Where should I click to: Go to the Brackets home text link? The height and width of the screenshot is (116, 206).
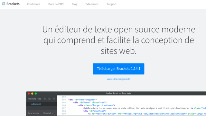coord(13,4)
